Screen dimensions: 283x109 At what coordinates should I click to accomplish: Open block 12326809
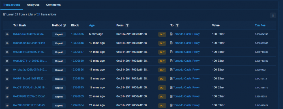[x=78, y=96]
